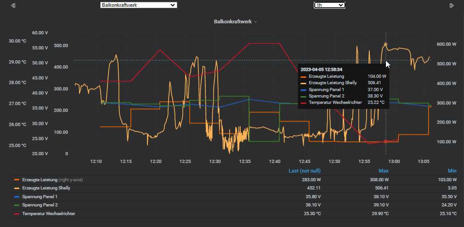Click the 25.10 °C min value
This screenshot has width=464, height=227.
(x=447, y=213)
